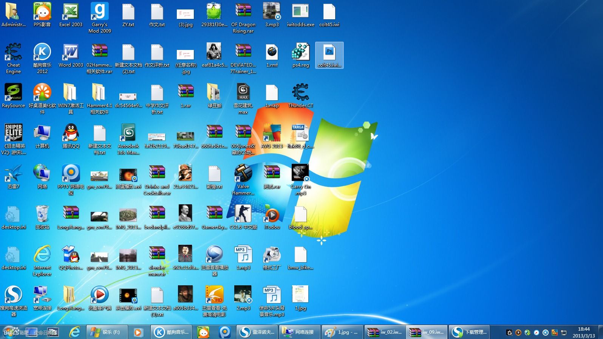Select the 剧情.txt text file
Image resolution: width=603 pixels, height=339 pixels.
(214, 177)
